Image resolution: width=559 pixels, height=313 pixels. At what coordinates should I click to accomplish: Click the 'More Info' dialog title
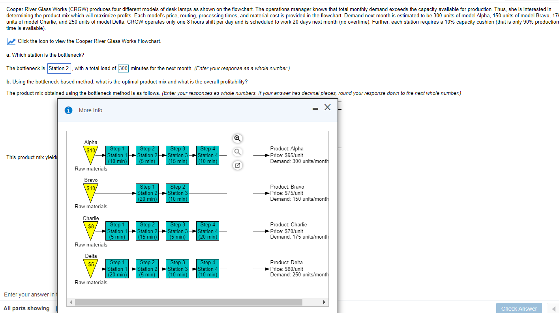[x=90, y=110]
